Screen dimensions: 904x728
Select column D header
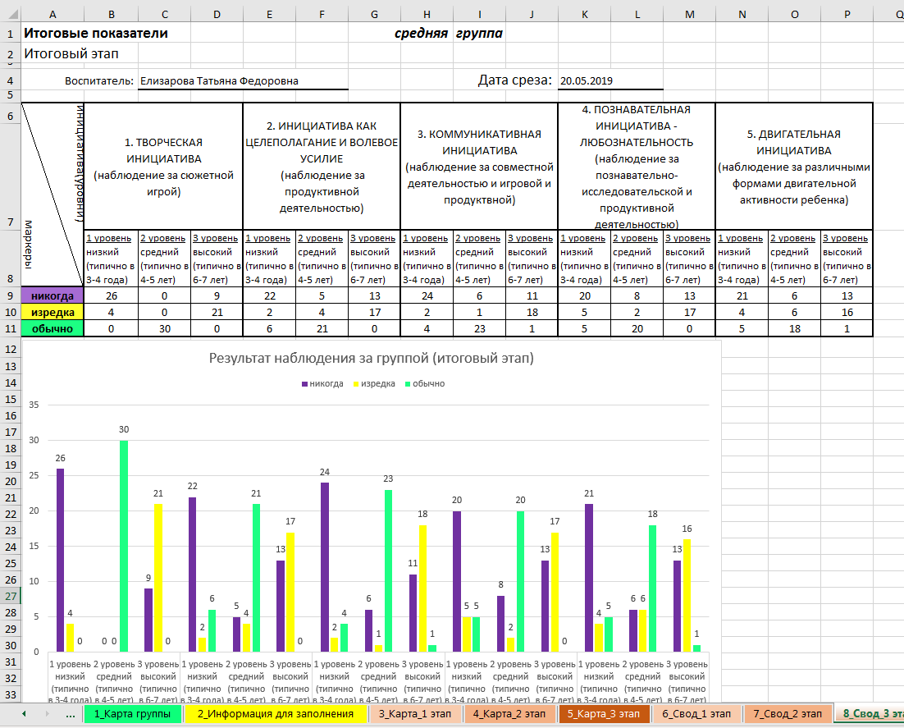point(217,15)
